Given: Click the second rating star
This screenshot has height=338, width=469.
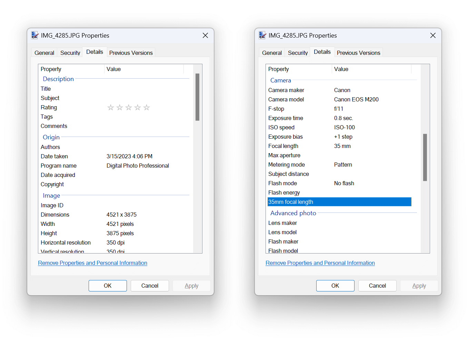Looking at the screenshot, I should click(120, 108).
